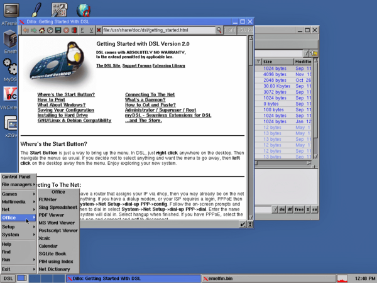The width and height of the screenshot is (377, 283).
Task: Follow the "Where's the Start Button?" link
Action: pyautogui.click(x=66, y=94)
